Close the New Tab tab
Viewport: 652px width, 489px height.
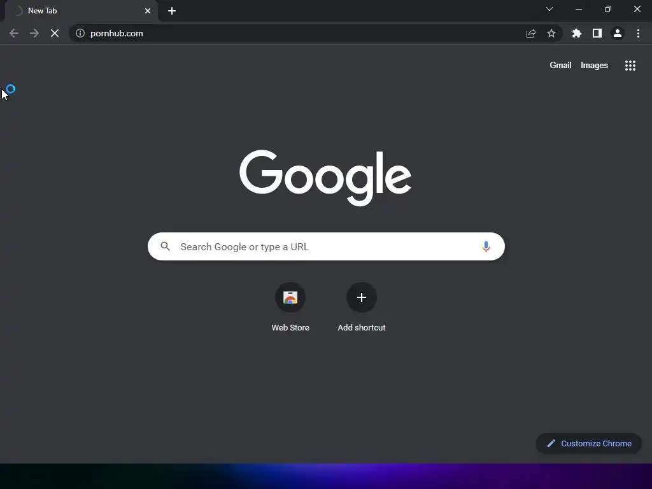148,11
